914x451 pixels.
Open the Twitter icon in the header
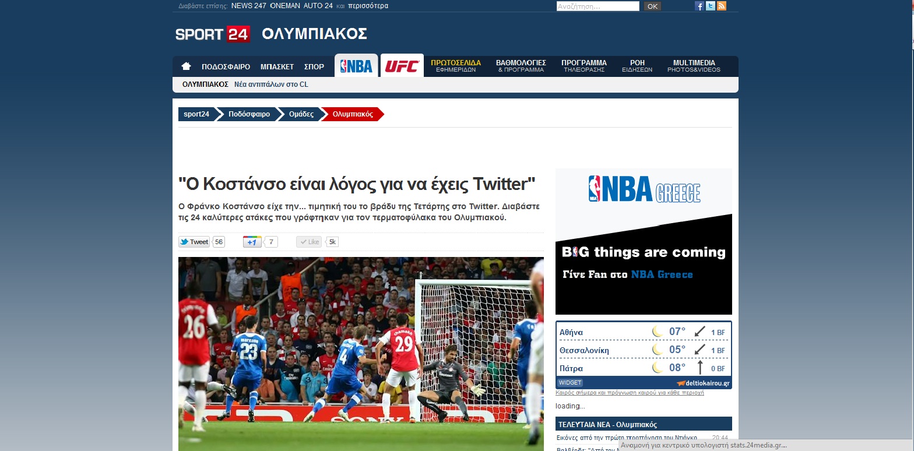point(711,6)
